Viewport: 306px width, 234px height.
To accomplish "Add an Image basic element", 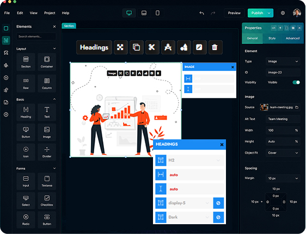I will pos(47,132).
